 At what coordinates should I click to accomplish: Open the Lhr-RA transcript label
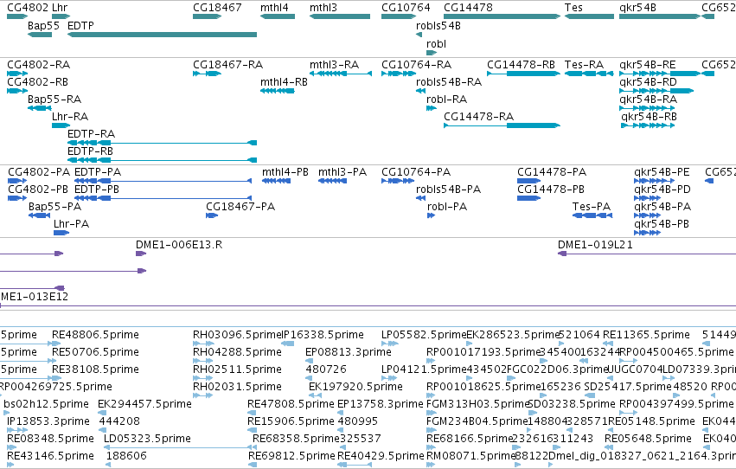click(x=70, y=117)
